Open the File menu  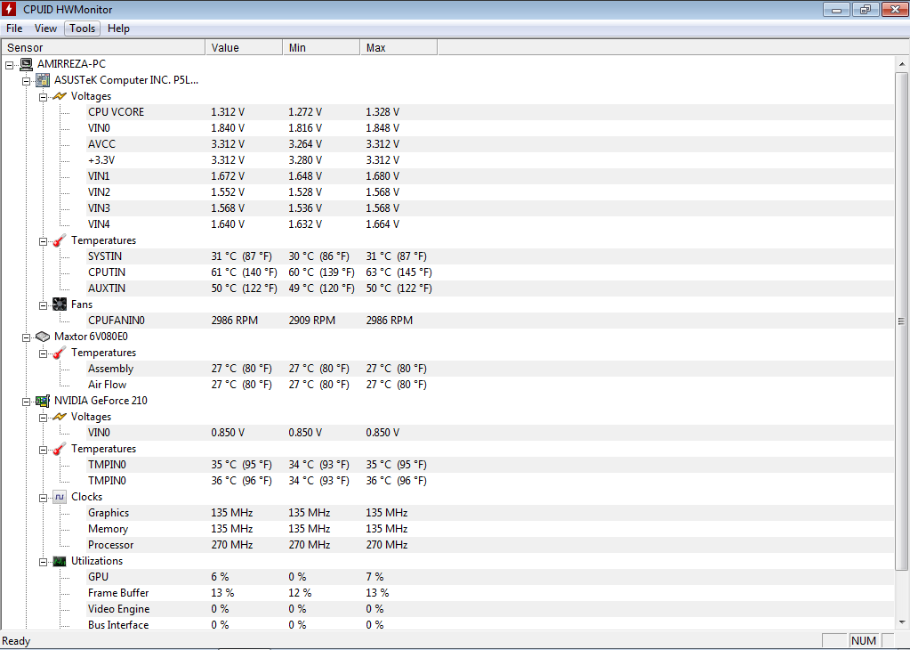[x=14, y=28]
